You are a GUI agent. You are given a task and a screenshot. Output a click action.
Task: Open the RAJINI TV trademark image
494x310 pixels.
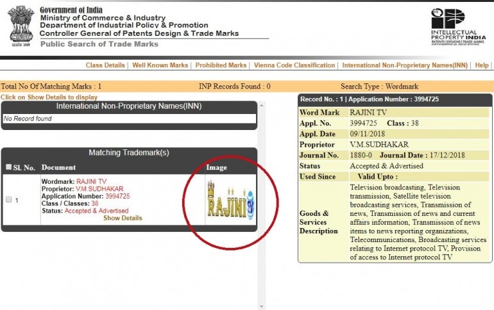(x=231, y=200)
